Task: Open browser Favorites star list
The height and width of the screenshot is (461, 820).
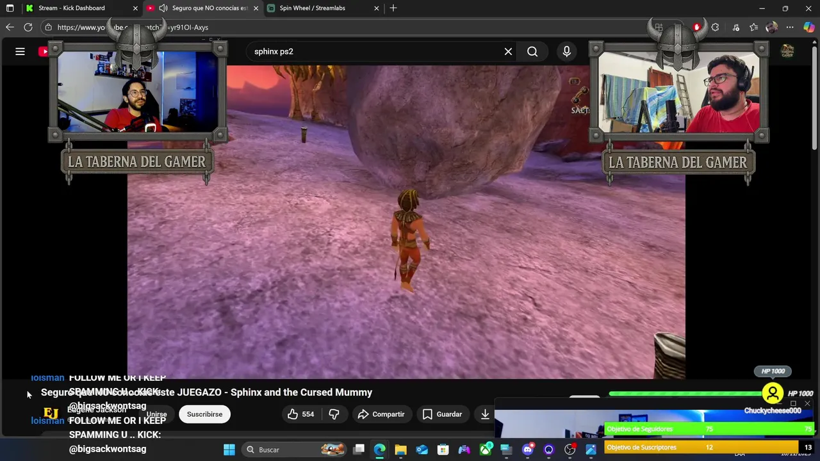Action: click(754, 27)
